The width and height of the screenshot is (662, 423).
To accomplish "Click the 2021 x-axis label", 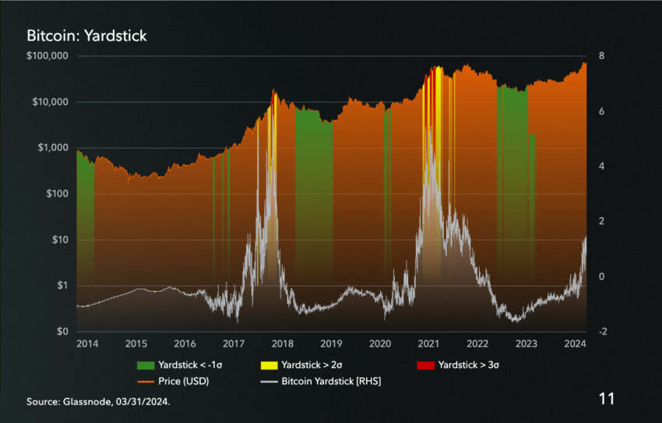I will 428,344.
